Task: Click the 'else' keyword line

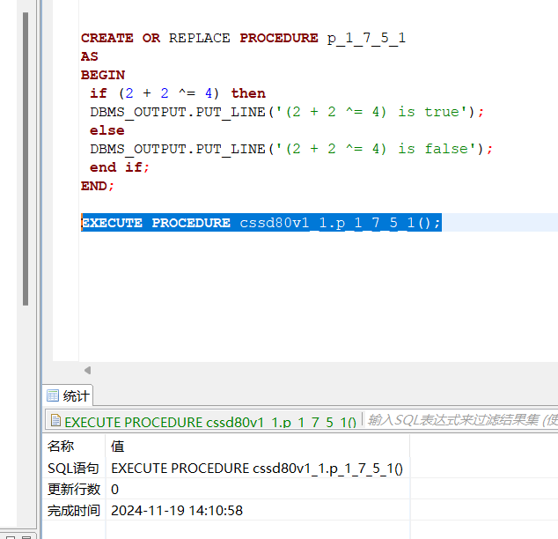Action: click(107, 130)
